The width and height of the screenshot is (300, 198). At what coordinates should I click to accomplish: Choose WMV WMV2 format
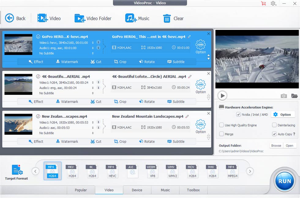[x=173, y=171]
